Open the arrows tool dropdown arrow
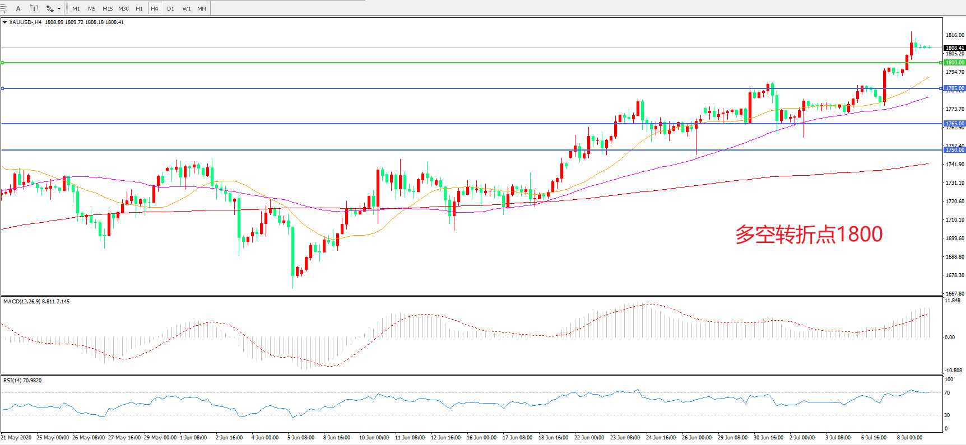The width and height of the screenshot is (966, 445). 59,8
